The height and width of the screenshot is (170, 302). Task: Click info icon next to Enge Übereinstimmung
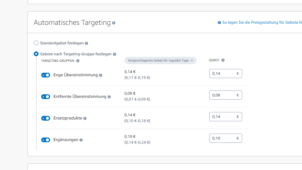(101, 75)
